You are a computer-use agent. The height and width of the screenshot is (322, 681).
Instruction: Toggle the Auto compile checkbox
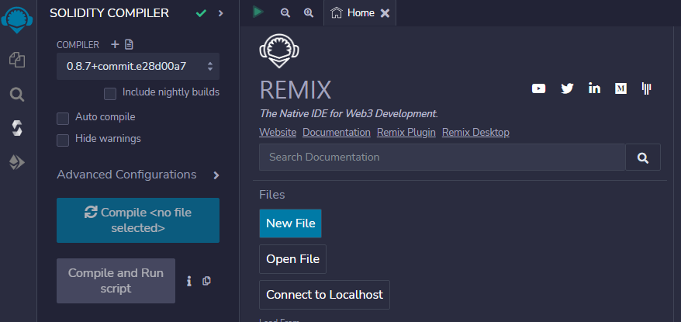pos(63,118)
